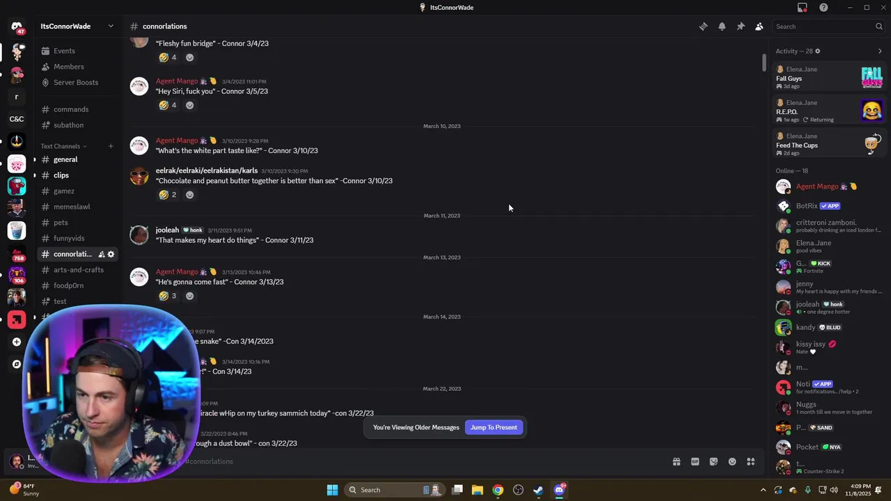Open the Threads icon in channel header
Image resolution: width=891 pixels, height=501 pixels.
click(x=704, y=26)
